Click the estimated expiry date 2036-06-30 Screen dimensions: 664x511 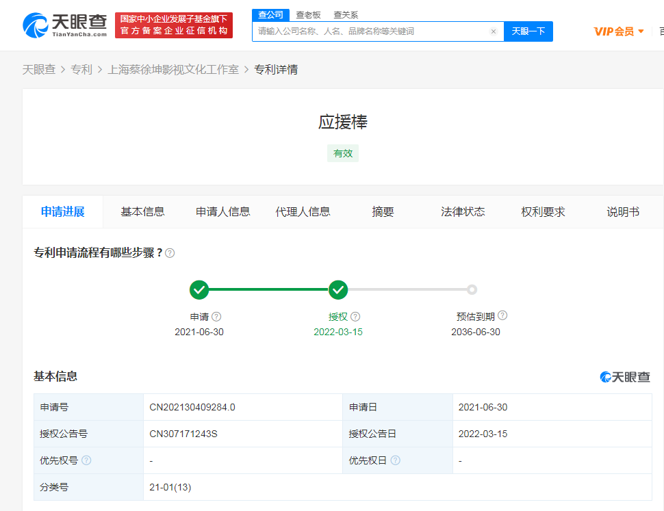(476, 332)
